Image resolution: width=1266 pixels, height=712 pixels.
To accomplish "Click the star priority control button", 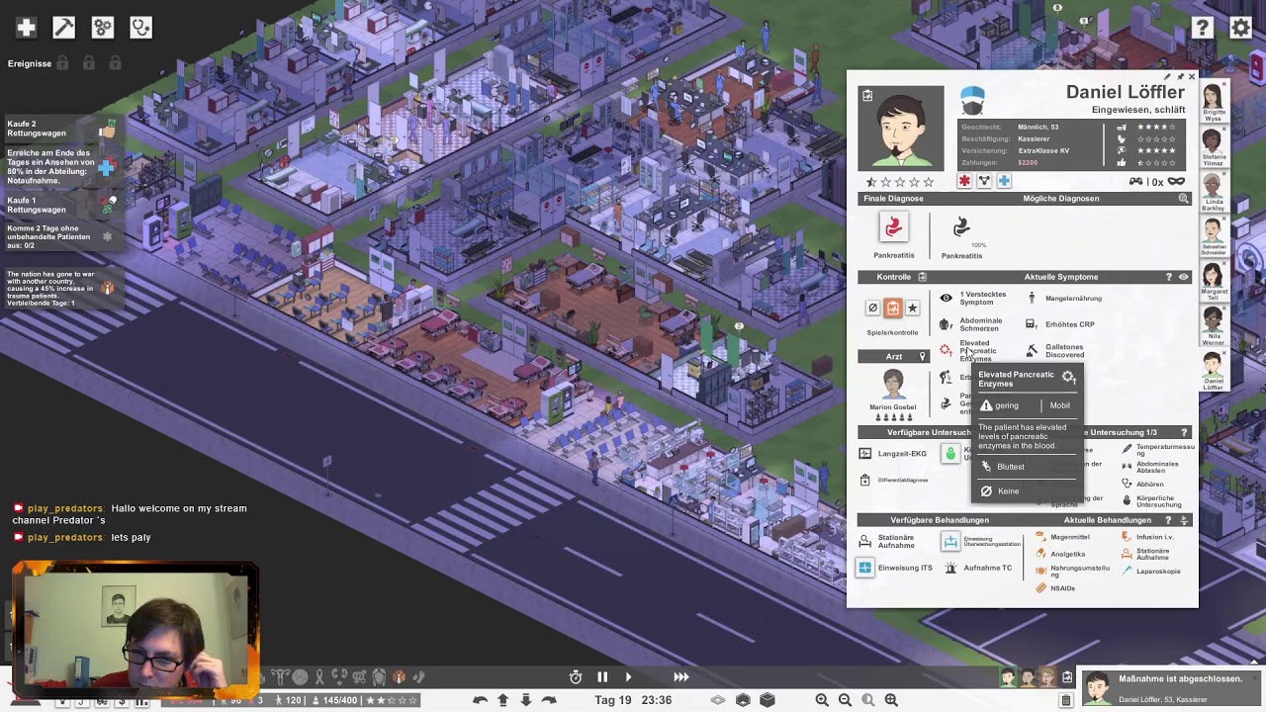I will pos(912,309).
